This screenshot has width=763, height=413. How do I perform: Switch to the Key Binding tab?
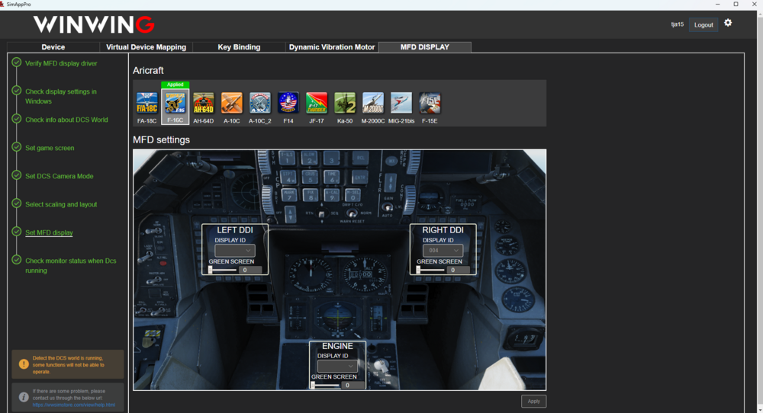coord(239,47)
